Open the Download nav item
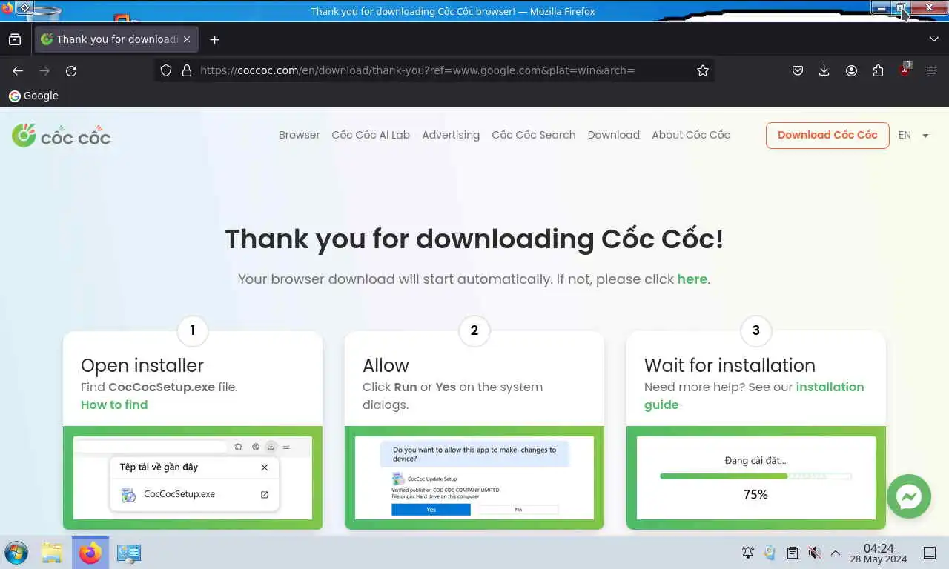 (614, 135)
